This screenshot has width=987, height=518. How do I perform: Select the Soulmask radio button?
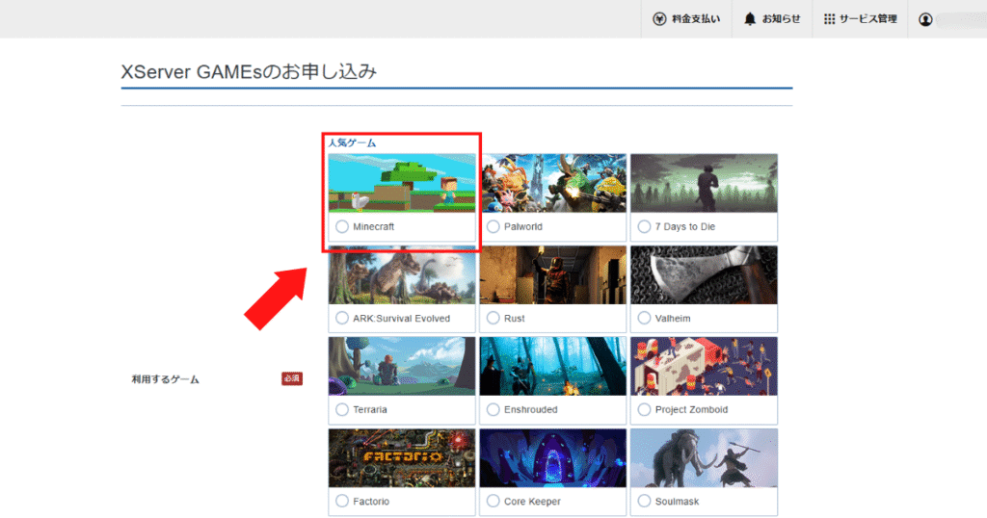pyautogui.click(x=644, y=501)
